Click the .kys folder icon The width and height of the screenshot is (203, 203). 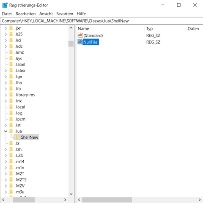11,58
